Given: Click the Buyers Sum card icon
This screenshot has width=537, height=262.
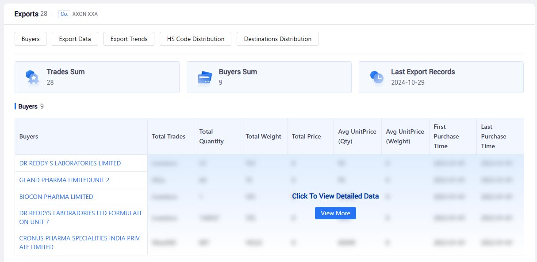Looking at the screenshot, I should coord(204,77).
